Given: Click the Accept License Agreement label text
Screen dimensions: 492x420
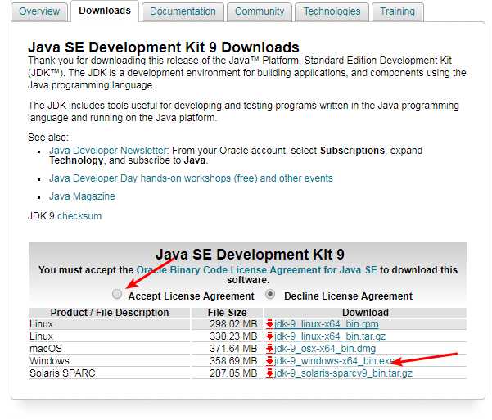Looking at the screenshot, I should 191,296.
